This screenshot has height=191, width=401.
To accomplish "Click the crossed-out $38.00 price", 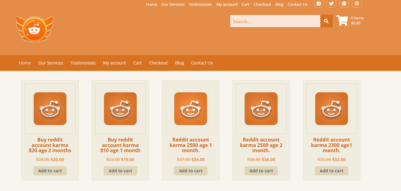I will click(x=254, y=160).
